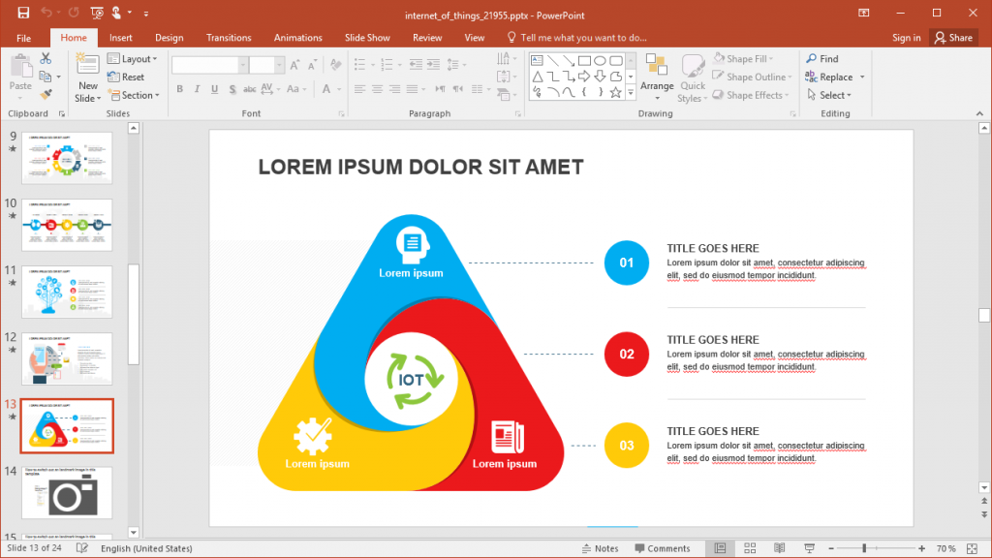Open the Arrange tool in the Drawing group
This screenshot has height=558, width=992.
pos(657,77)
